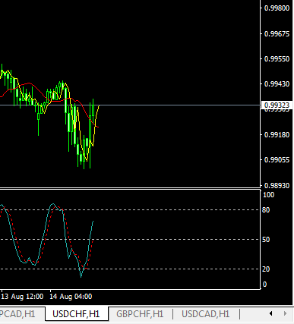Click the teal stochastic line's latest point

[x=93, y=222]
